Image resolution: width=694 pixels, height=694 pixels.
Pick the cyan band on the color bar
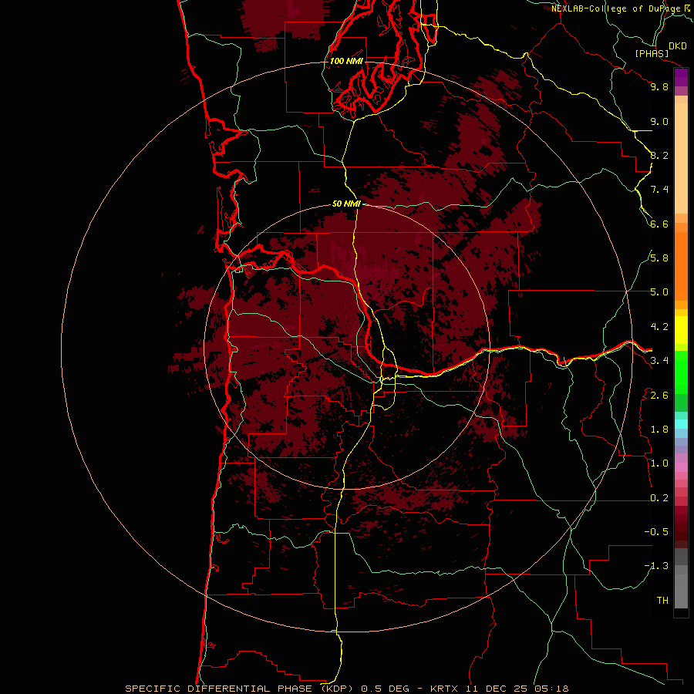(681, 424)
